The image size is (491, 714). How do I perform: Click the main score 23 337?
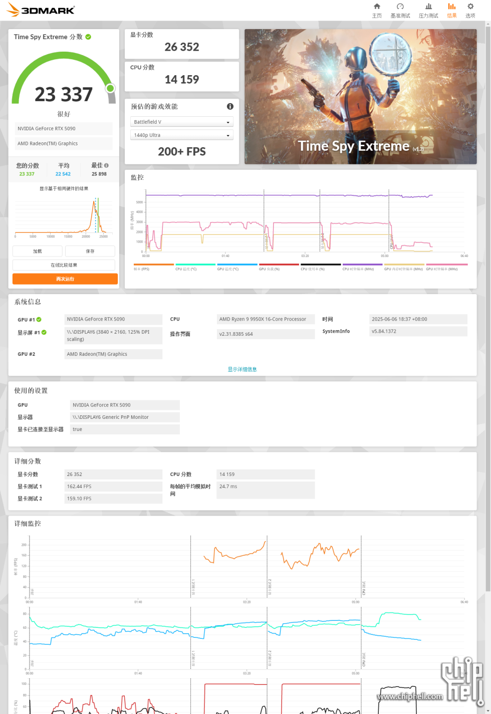click(64, 94)
